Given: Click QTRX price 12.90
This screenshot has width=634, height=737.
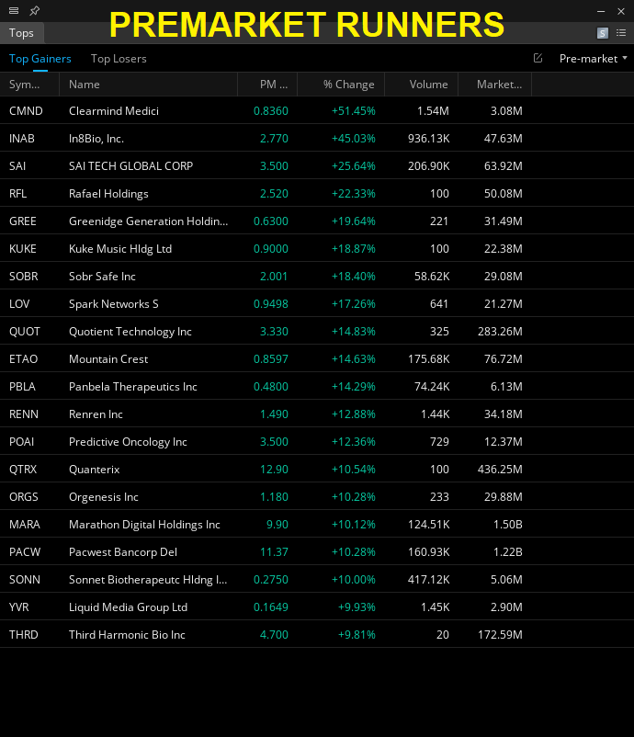Looking at the screenshot, I should 274,470.
